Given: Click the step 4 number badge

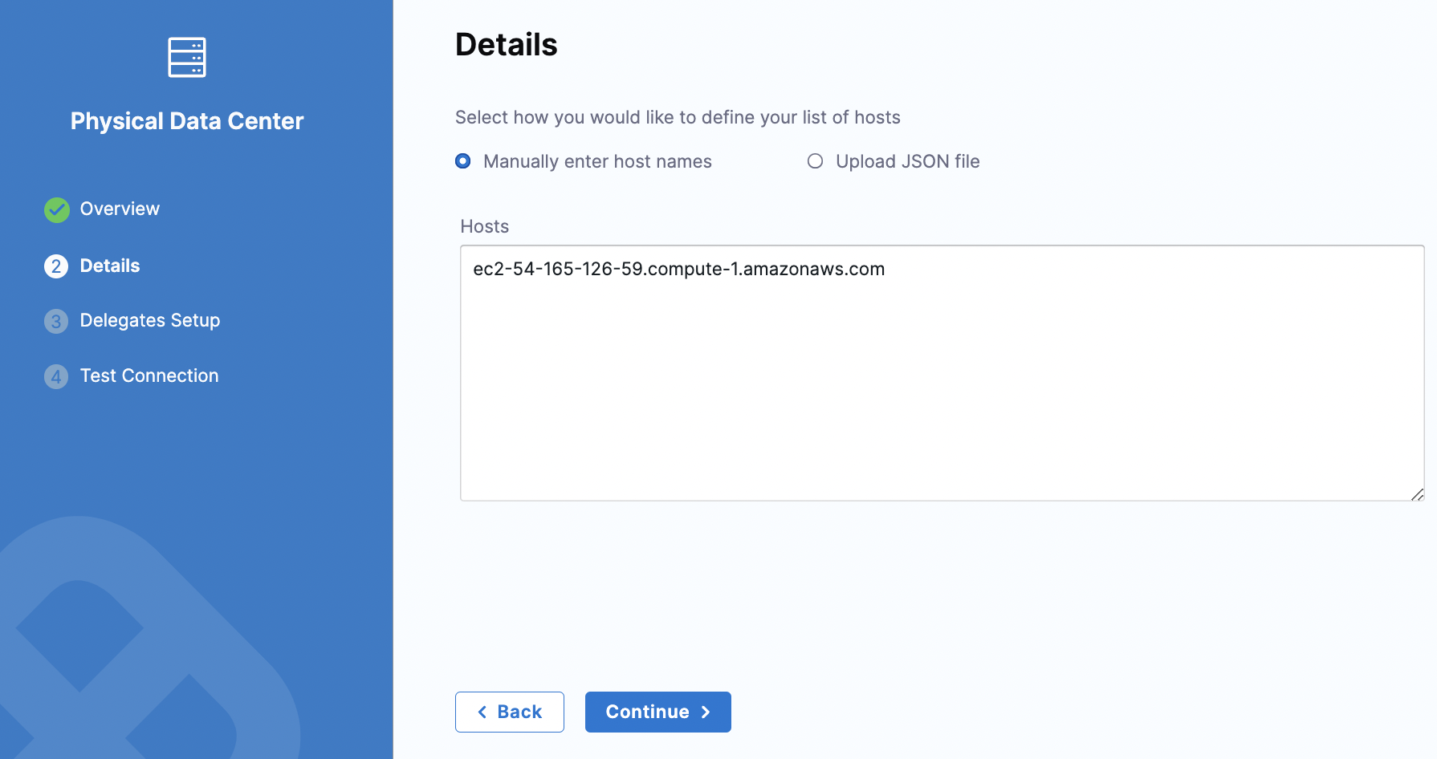Looking at the screenshot, I should click(x=56, y=376).
